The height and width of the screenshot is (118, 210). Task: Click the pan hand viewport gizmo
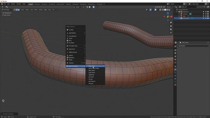171,26
